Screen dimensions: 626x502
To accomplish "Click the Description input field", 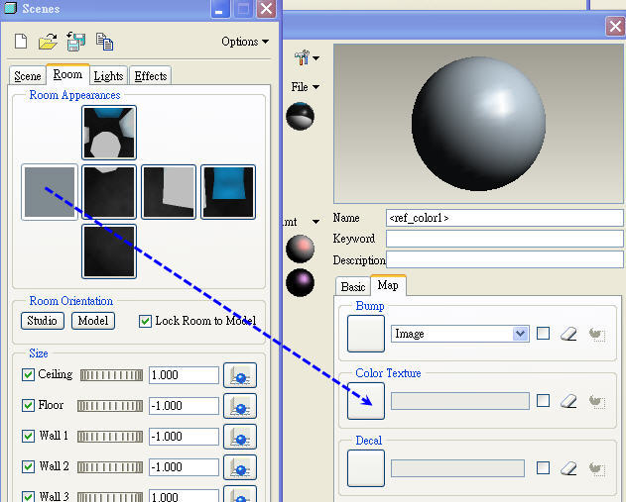I will coord(504,259).
